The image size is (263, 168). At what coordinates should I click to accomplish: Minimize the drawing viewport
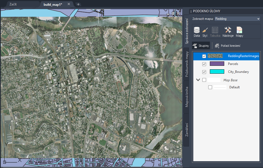pos(168,14)
